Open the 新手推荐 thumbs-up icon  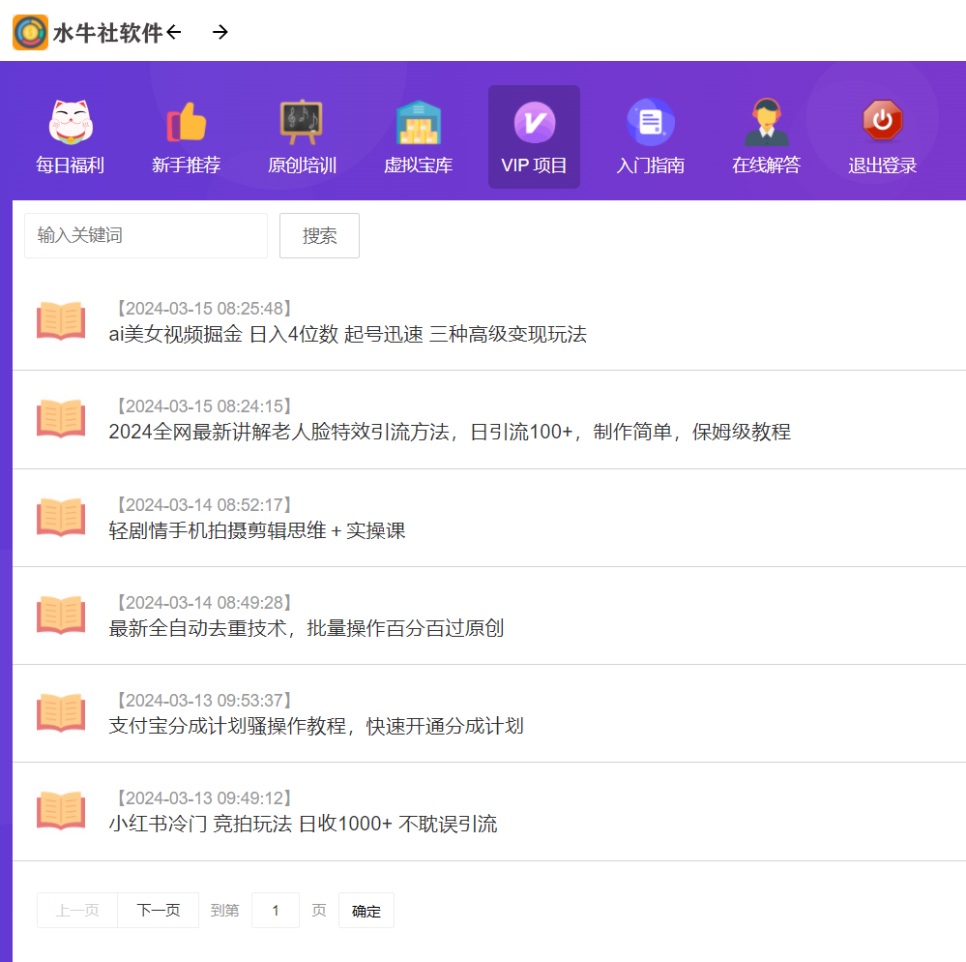[186, 122]
